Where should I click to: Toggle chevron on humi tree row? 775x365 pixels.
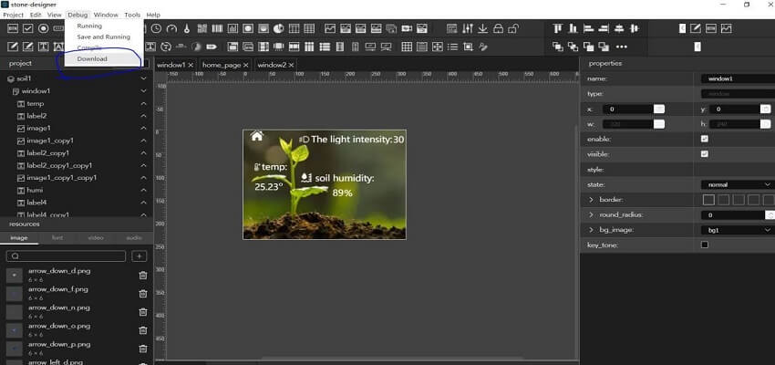pyautogui.click(x=143, y=190)
